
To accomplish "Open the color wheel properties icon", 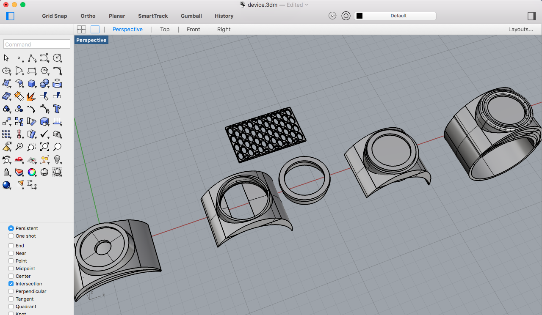I will pyautogui.click(x=32, y=172).
